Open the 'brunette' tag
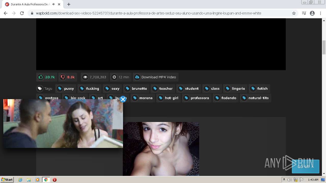 click(136, 88)
